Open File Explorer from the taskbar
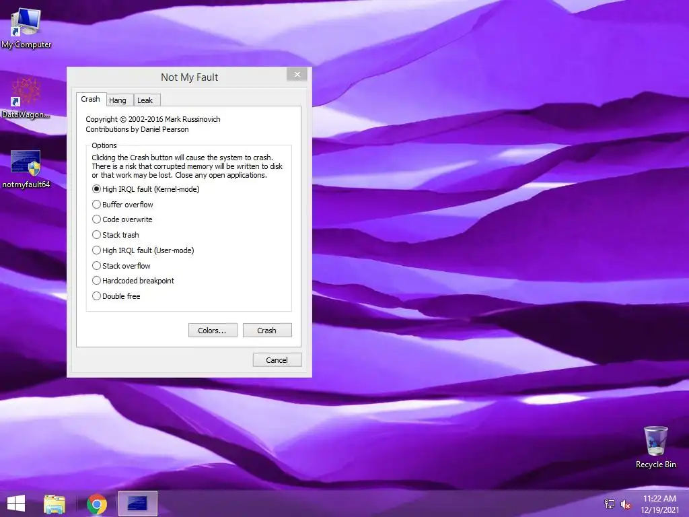Screen dimensions: 689x517 click(x=55, y=504)
